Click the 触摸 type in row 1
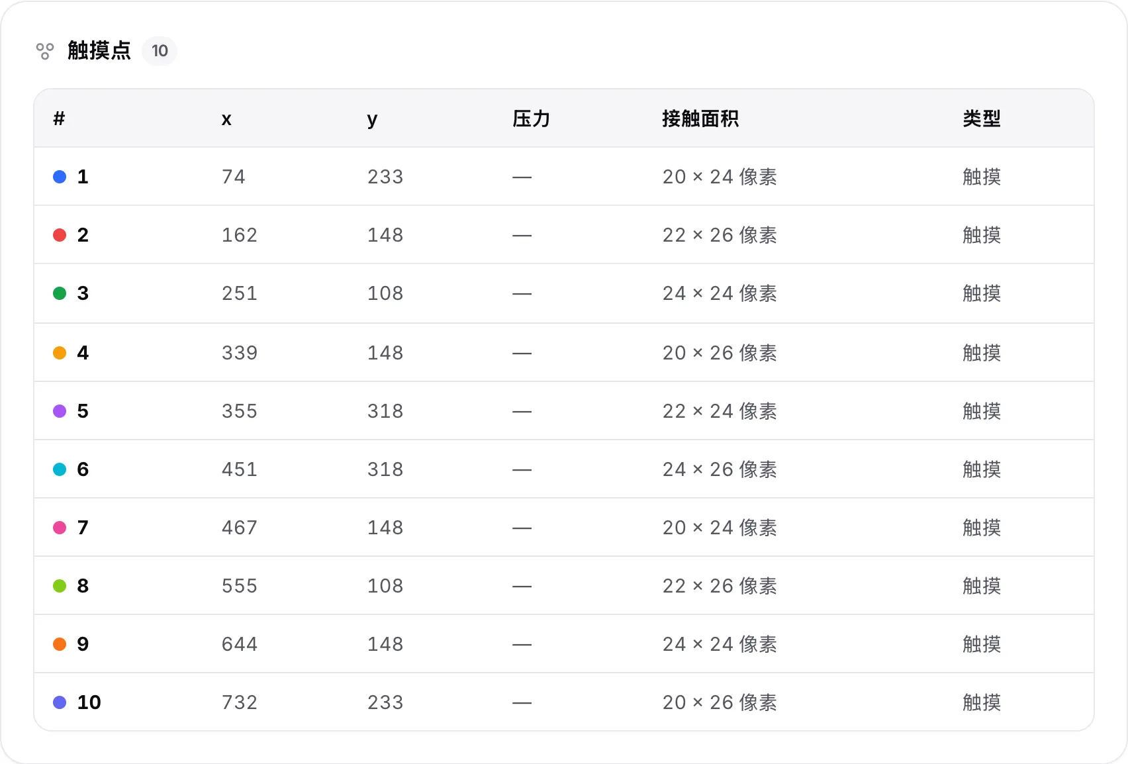 tap(982, 177)
